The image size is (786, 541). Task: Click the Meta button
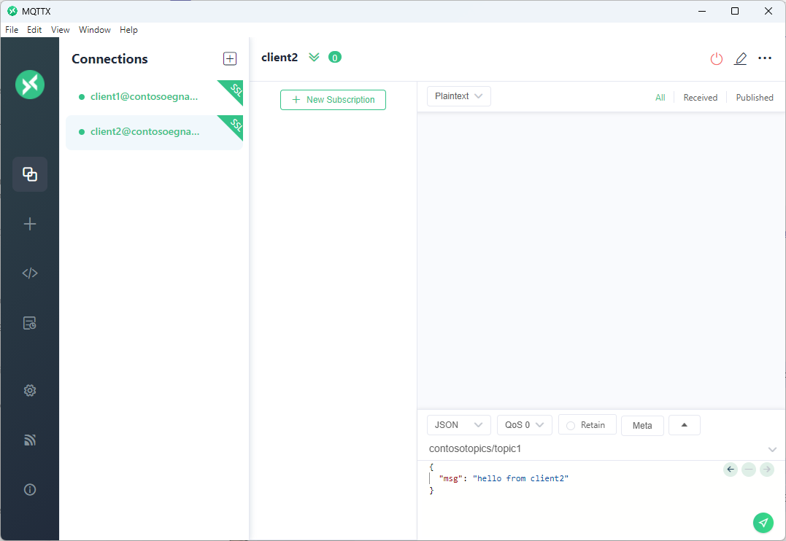(x=642, y=426)
